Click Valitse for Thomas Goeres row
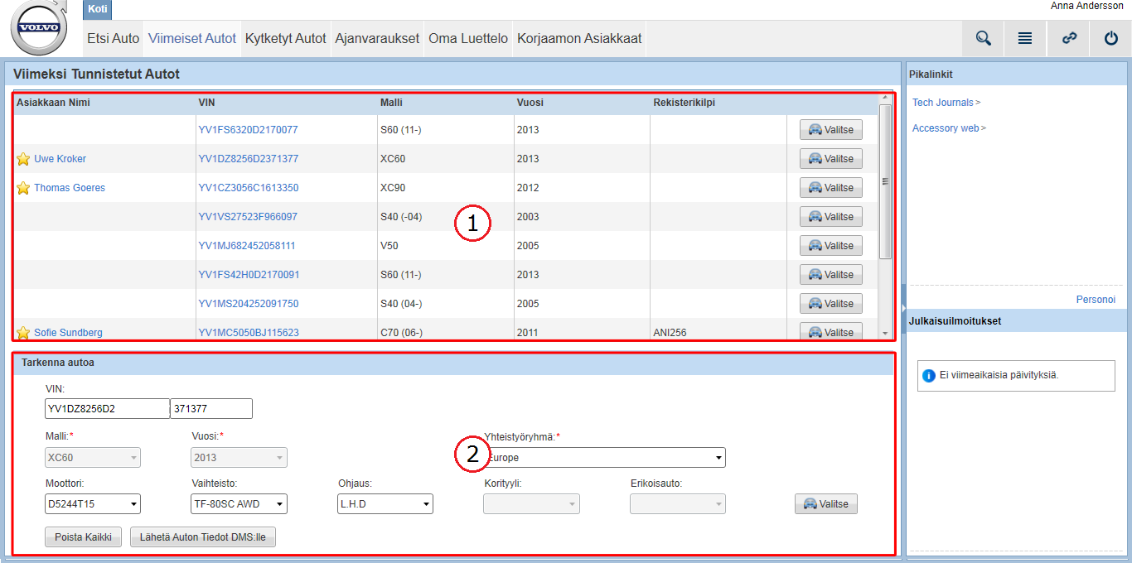 pos(831,188)
